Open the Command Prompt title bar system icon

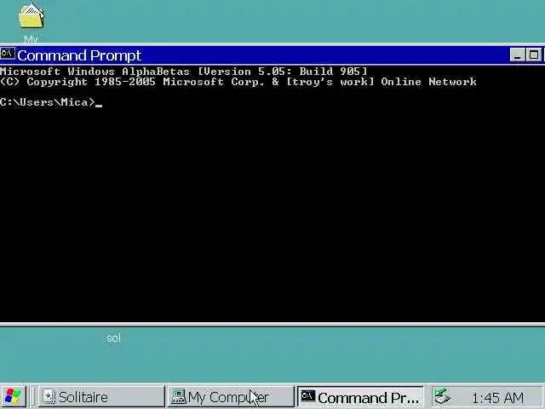(x=8, y=55)
